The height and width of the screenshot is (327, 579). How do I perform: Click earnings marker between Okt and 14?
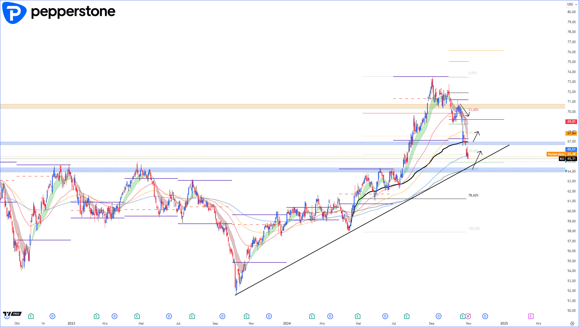pos(31,316)
